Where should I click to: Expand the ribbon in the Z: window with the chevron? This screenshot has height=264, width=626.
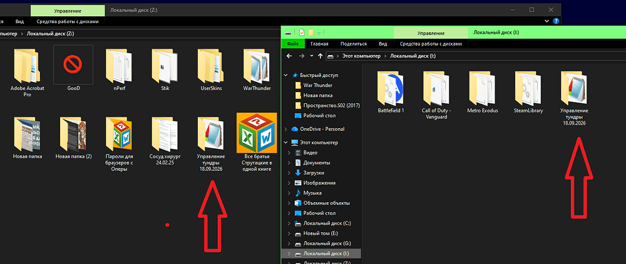tap(546, 21)
